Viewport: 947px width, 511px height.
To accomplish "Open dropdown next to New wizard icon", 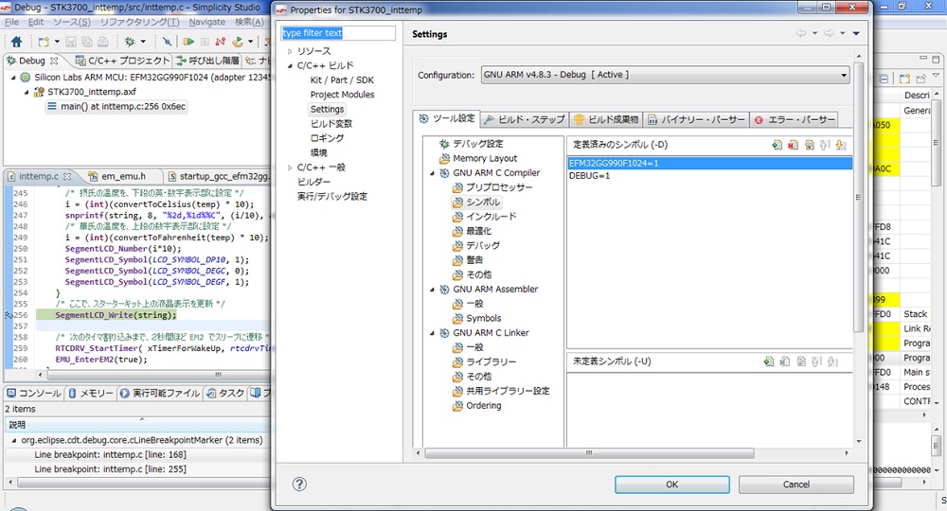I will pyautogui.click(x=57, y=42).
